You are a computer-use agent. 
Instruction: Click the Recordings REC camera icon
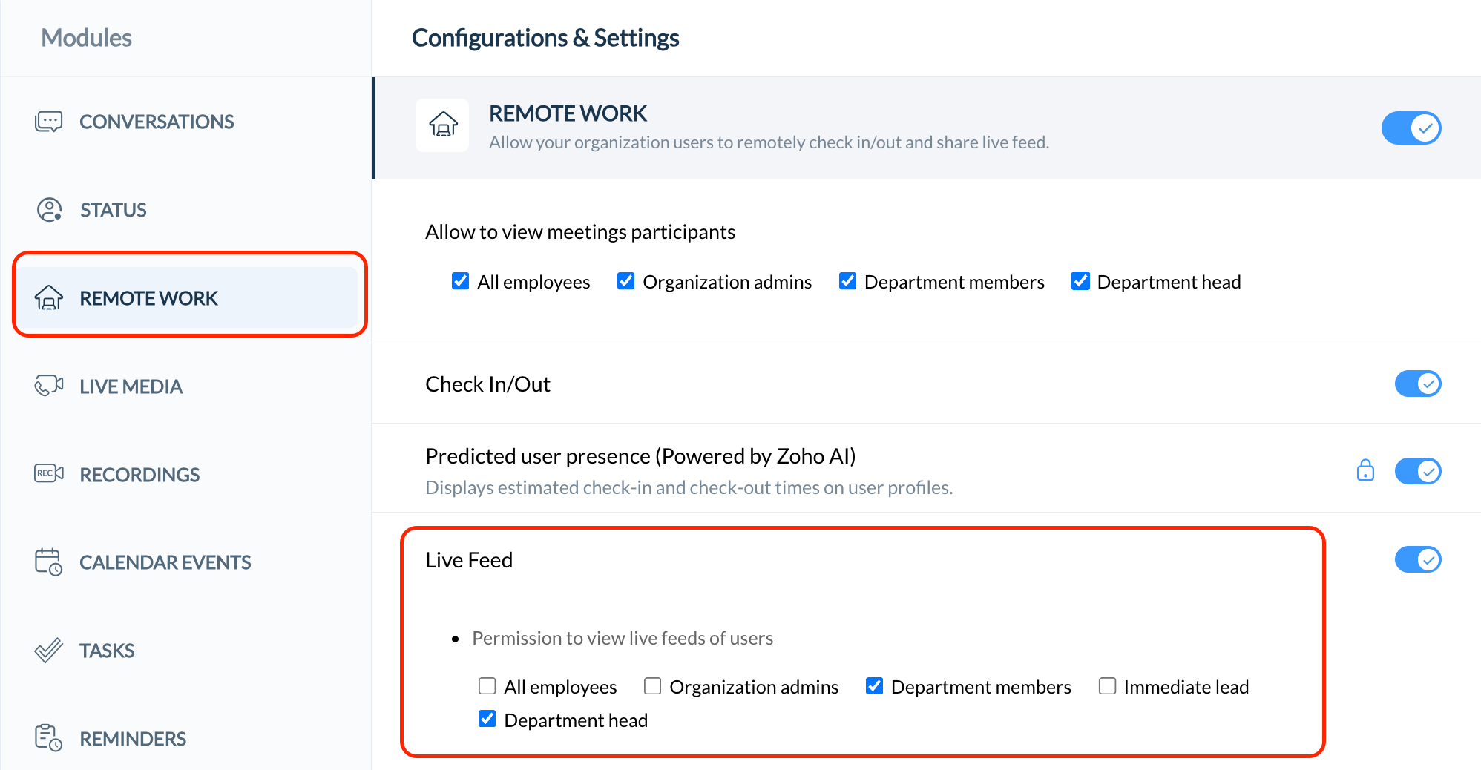click(x=49, y=473)
